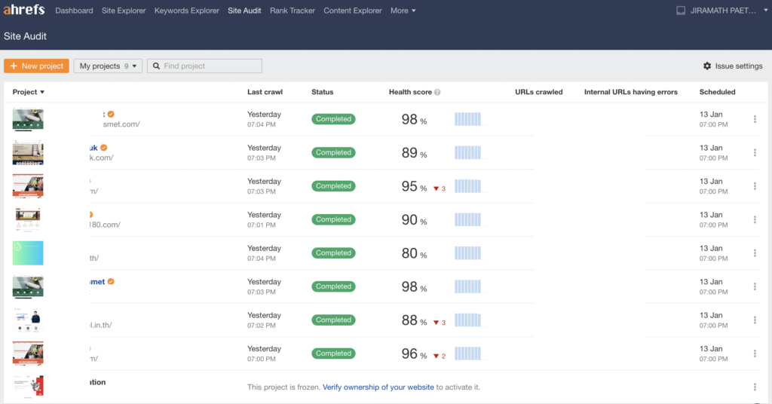The width and height of the screenshot is (772, 404).
Task: Open the three-dot menu for the 80% row
Action: click(755, 253)
